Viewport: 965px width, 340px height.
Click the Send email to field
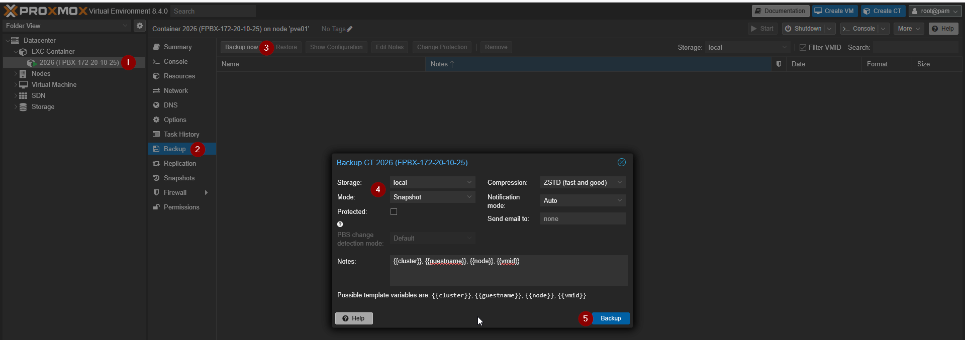click(583, 219)
